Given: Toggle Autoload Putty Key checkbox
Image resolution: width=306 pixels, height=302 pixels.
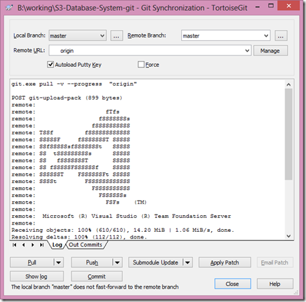Looking at the screenshot, I should pyautogui.click(x=51, y=65).
